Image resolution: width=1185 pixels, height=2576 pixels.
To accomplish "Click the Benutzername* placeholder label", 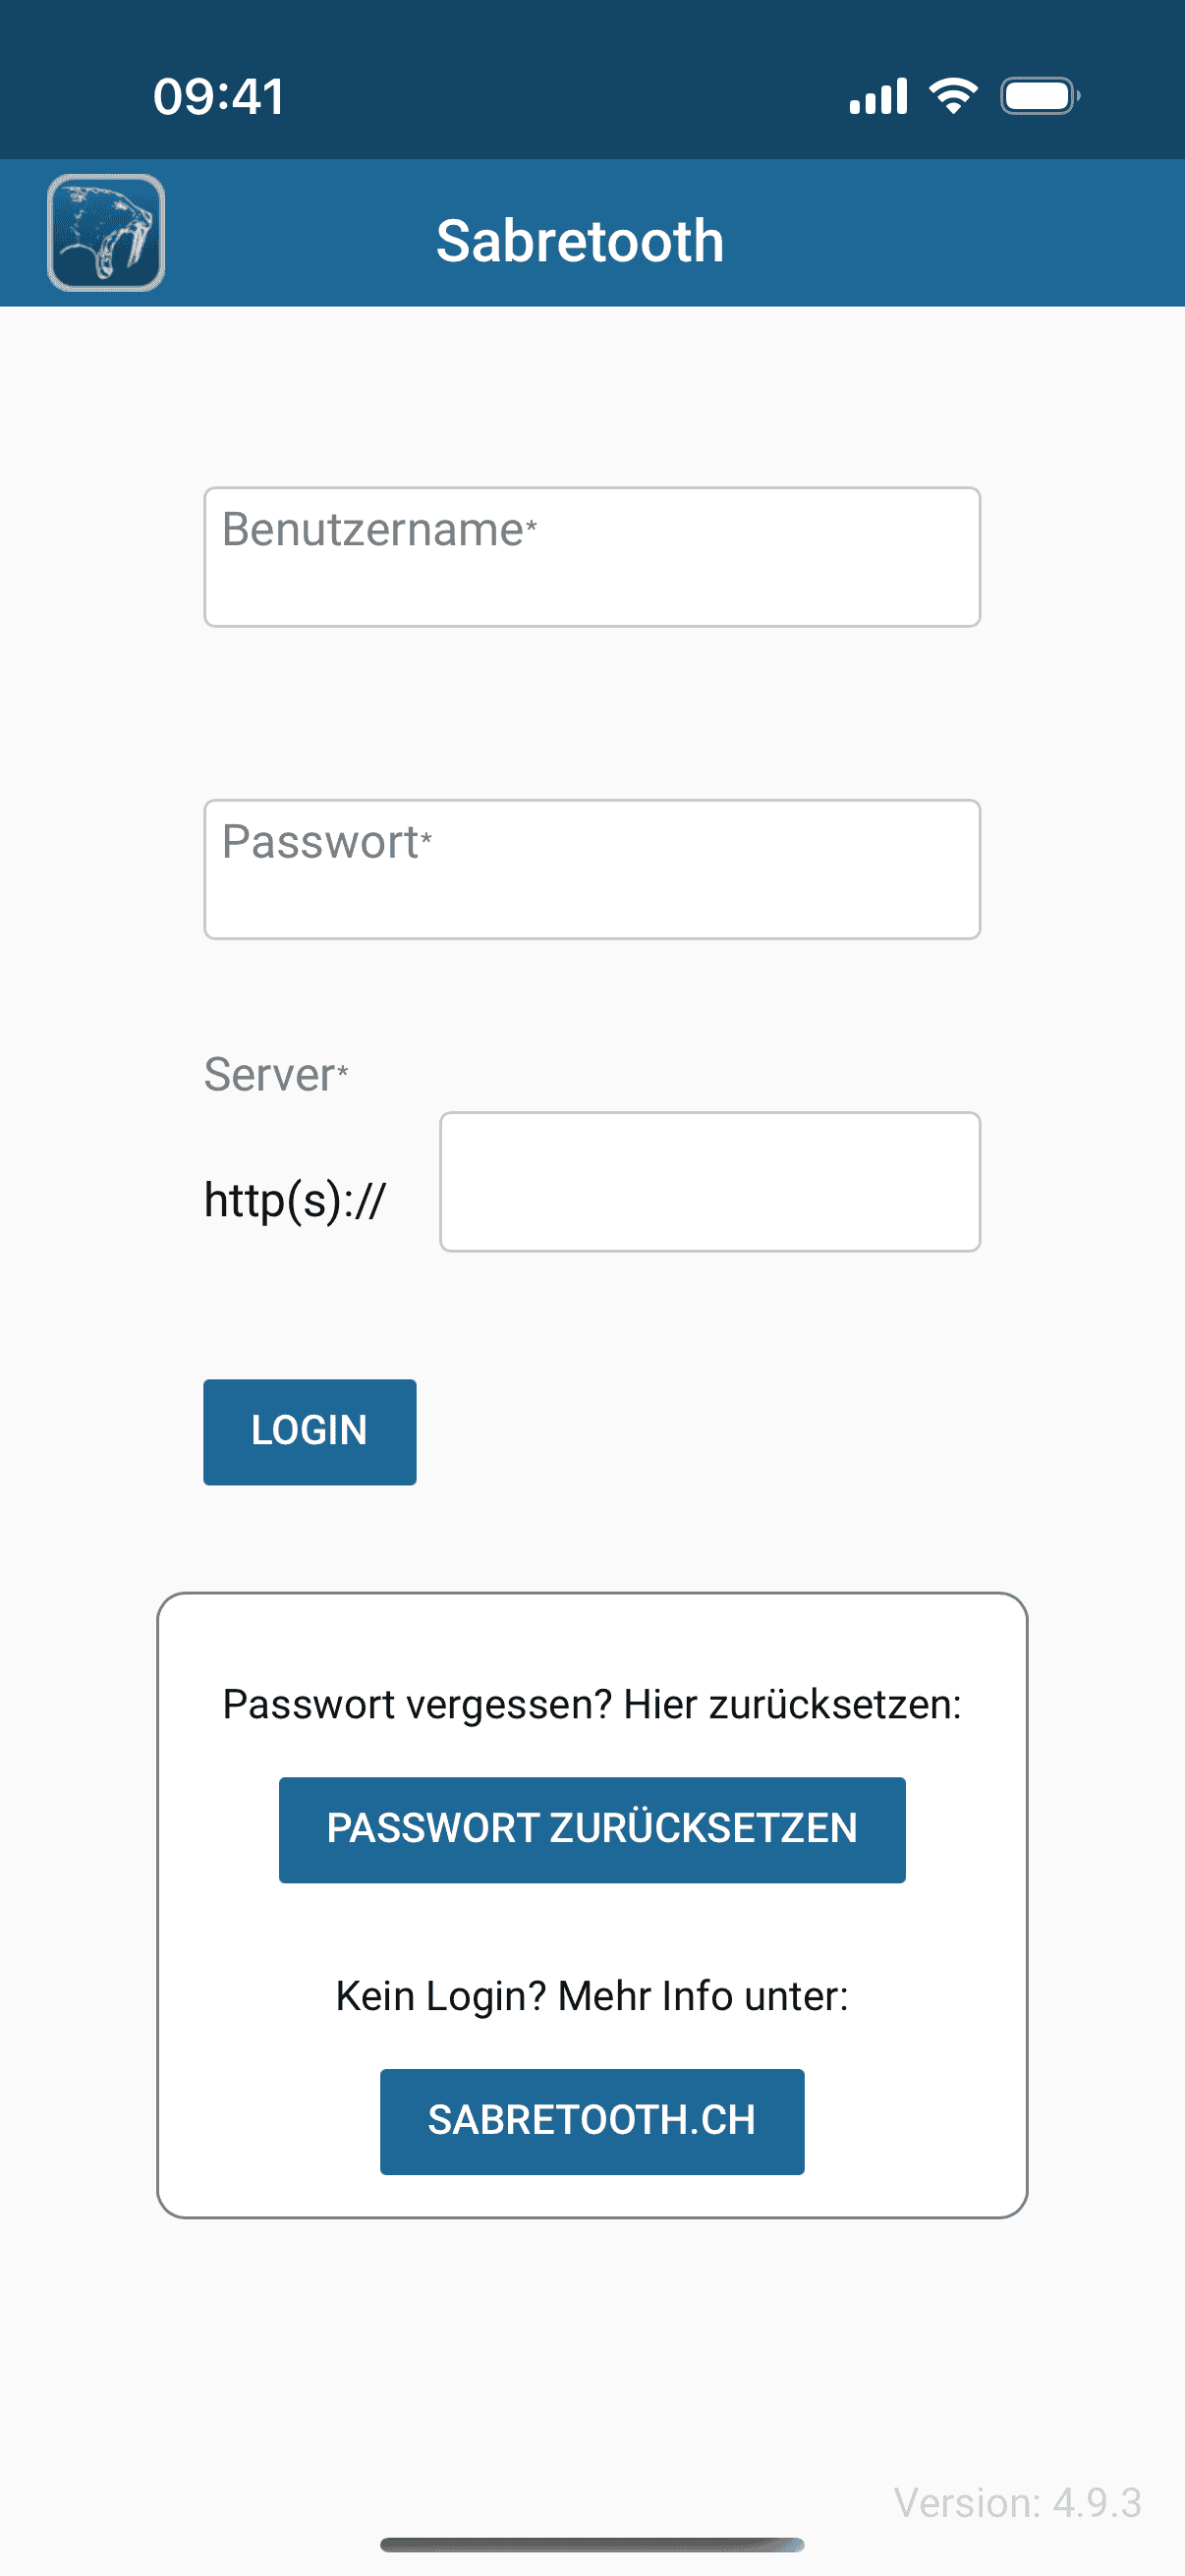I will point(380,529).
